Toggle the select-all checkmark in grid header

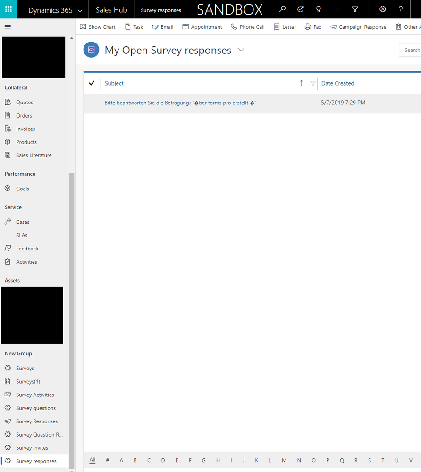(x=92, y=83)
